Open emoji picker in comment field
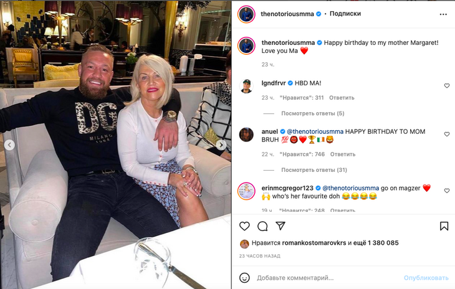This screenshot has width=455, height=289. (246, 278)
